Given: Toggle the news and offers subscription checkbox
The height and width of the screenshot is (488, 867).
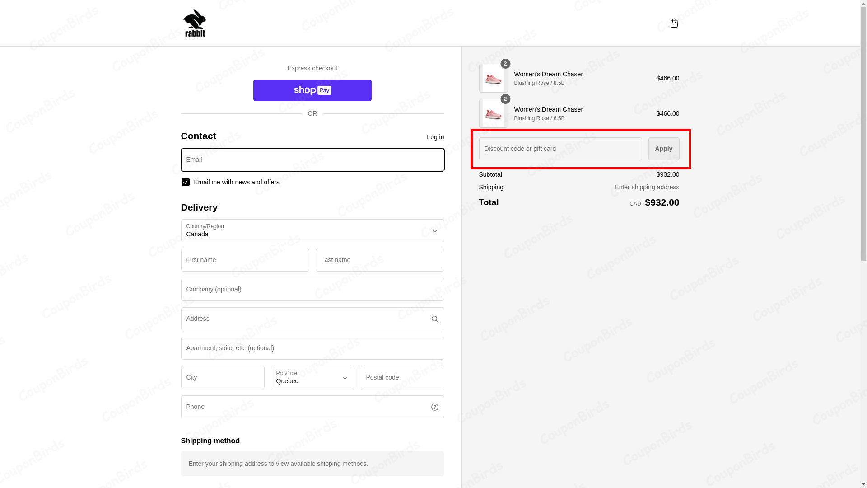Looking at the screenshot, I should click(185, 182).
